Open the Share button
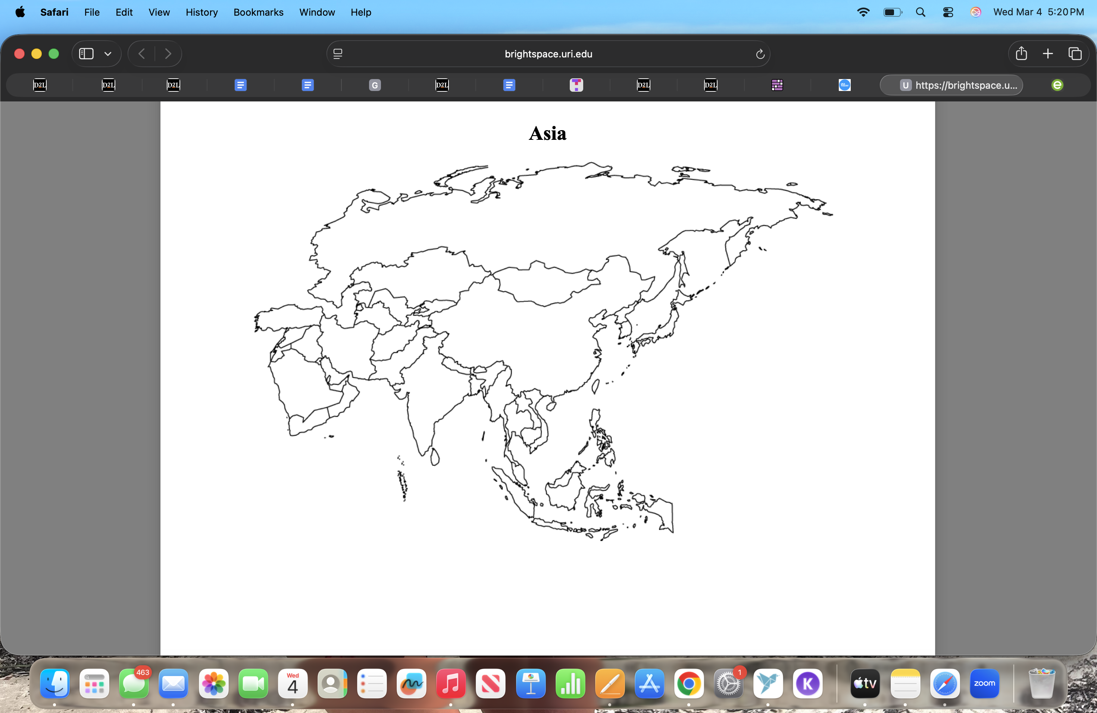This screenshot has height=713, width=1097. pos(1021,53)
